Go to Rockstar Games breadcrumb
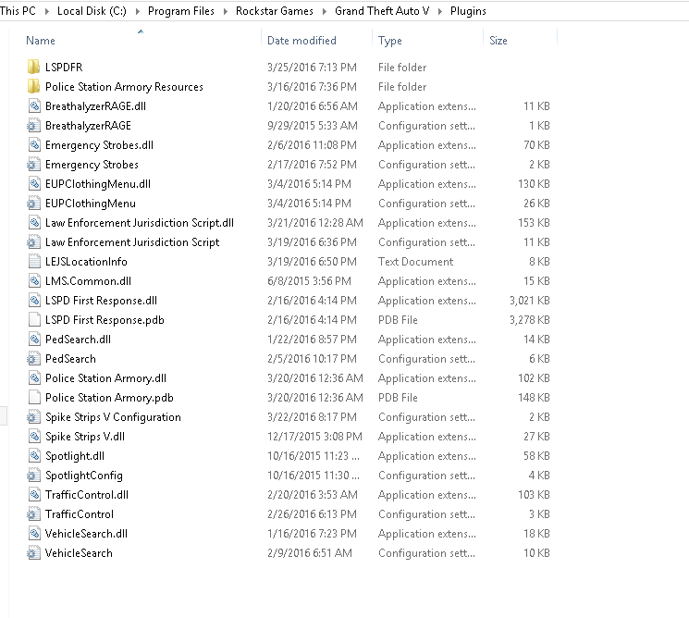Viewport: 689px width, 618px height. tap(275, 11)
